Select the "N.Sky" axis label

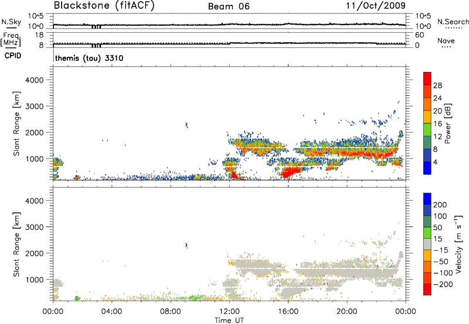[x=11, y=22]
